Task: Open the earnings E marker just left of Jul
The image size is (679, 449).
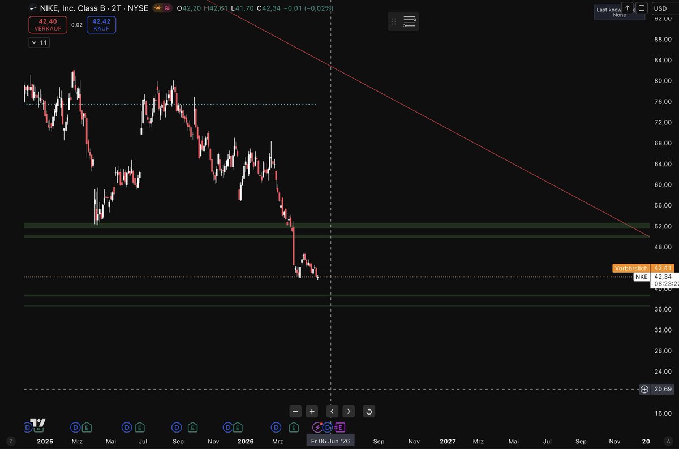Action: [140, 428]
